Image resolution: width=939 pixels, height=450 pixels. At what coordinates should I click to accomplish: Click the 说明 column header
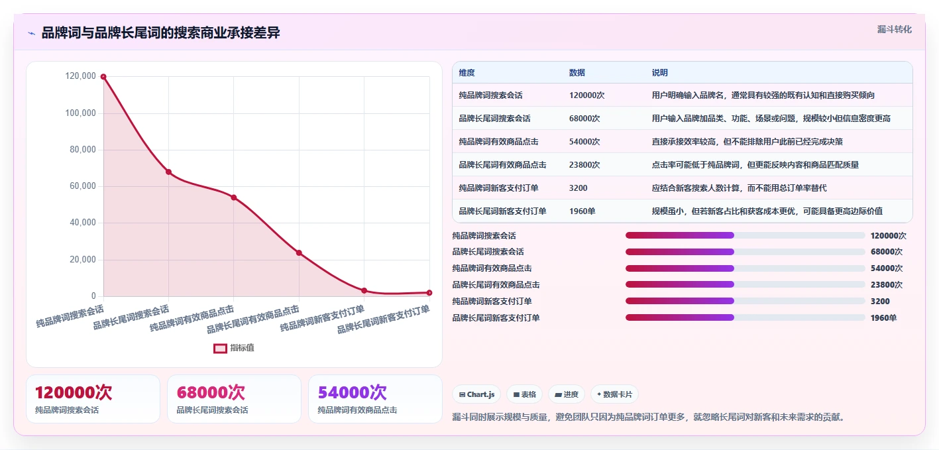click(x=659, y=73)
